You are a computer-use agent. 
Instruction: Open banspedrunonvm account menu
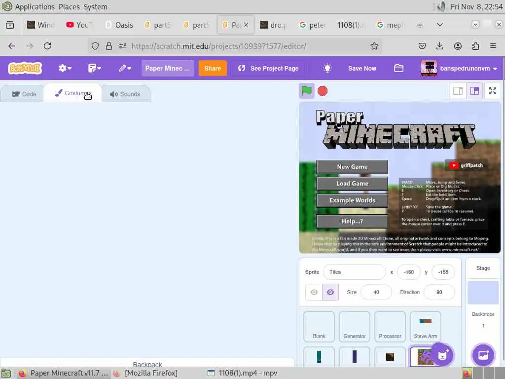(x=459, y=68)
